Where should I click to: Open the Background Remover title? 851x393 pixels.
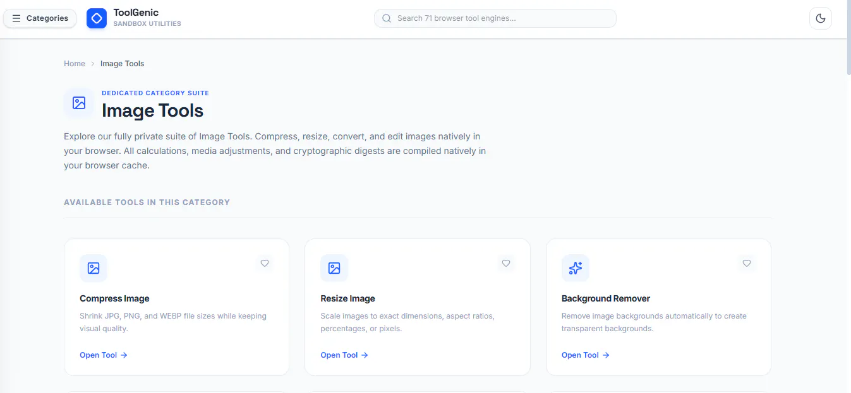pos(606,298)
